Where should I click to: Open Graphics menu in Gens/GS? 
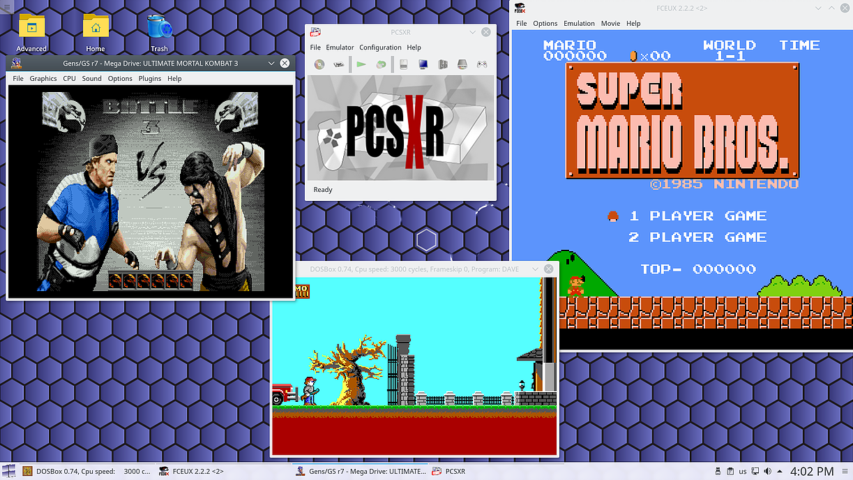(x=43, y=78)
